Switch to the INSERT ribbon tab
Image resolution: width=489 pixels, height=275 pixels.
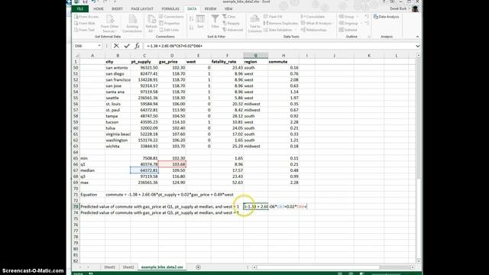coord(117,8)
